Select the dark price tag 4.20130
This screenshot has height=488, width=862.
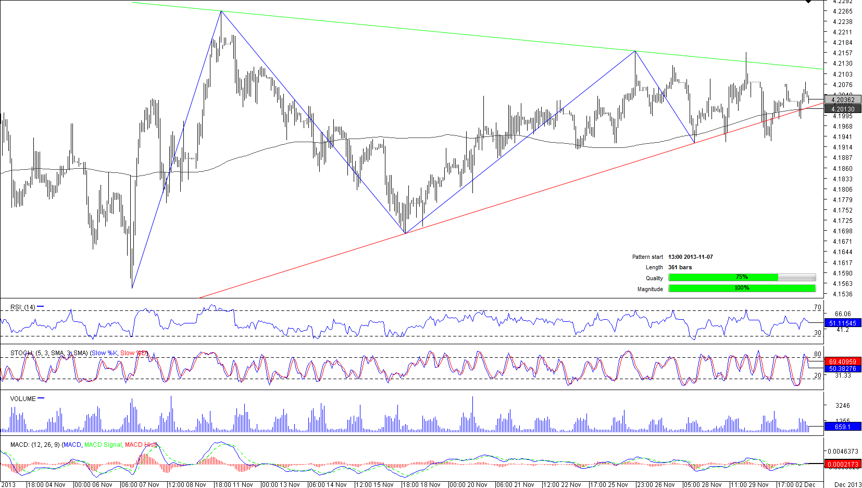coord(842,109)
